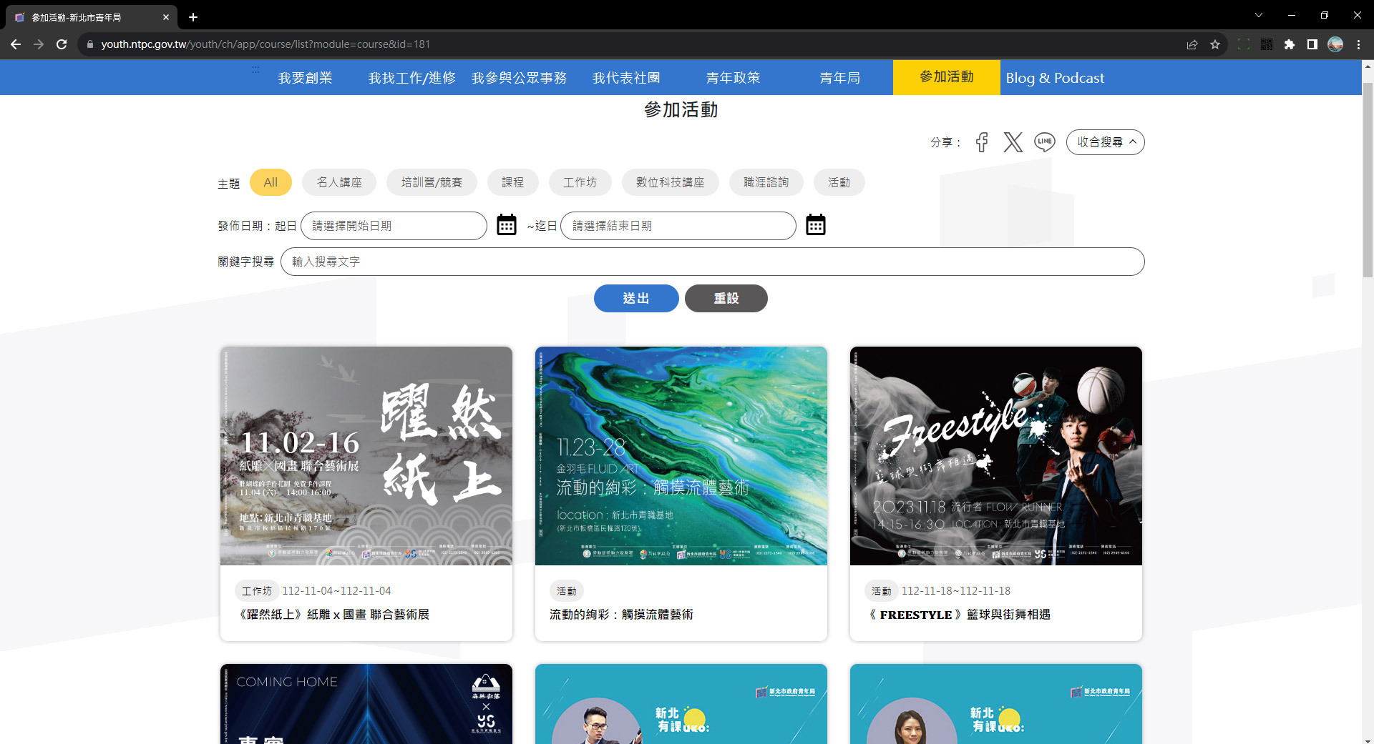Open 我要創業 nav menu
1374x744 pixels.
305,78
